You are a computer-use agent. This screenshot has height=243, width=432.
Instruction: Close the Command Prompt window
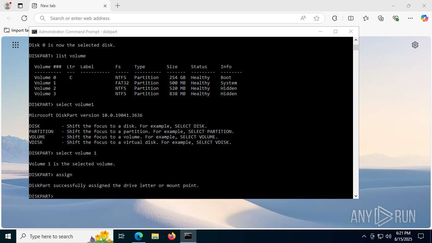[351, 31]
